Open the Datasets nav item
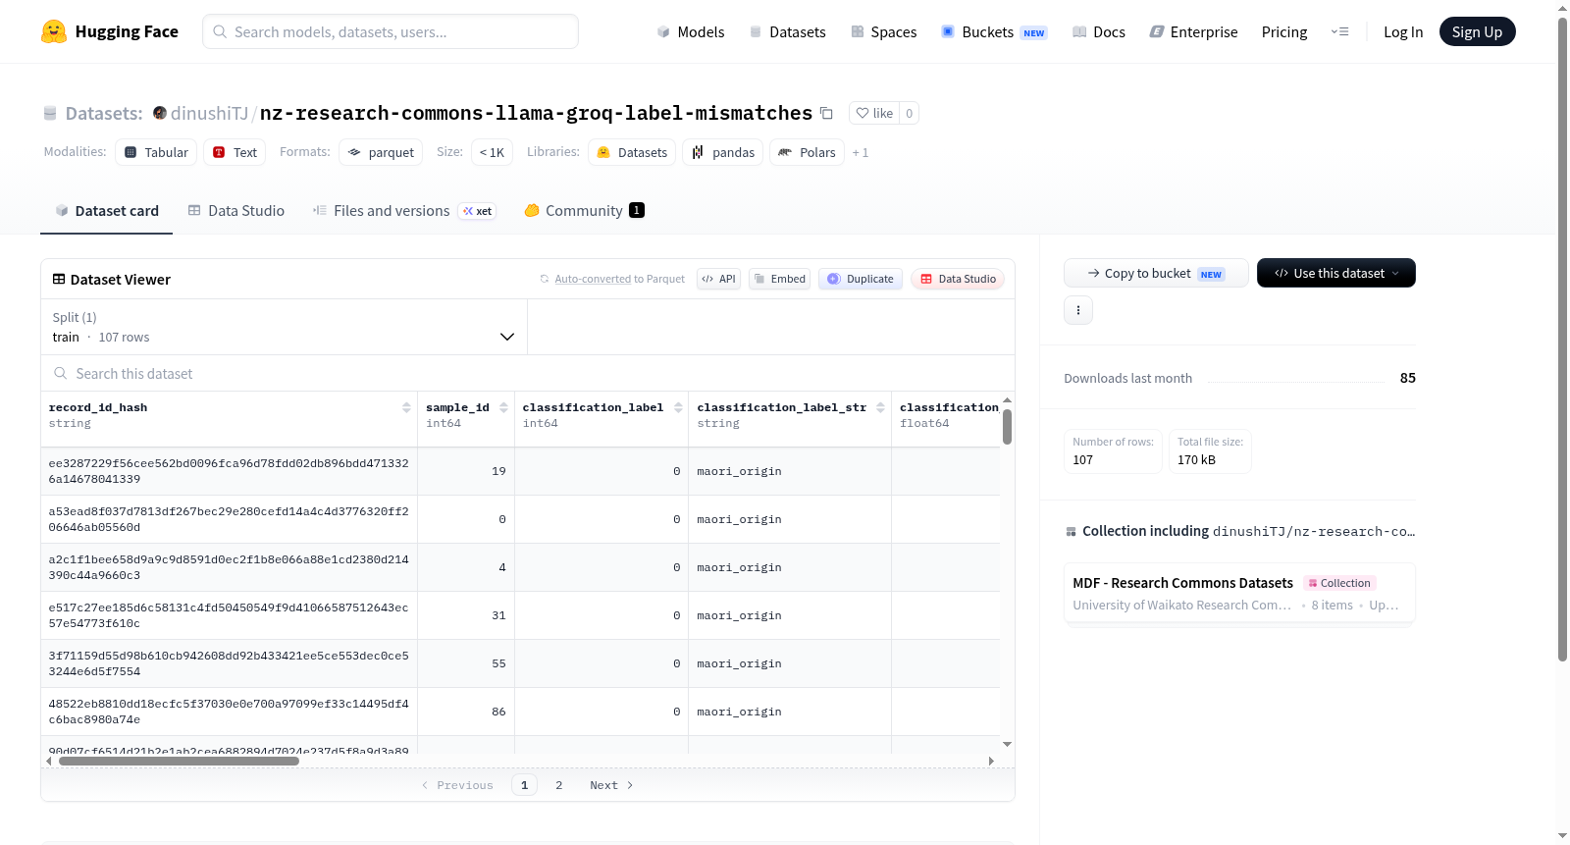The width and height of the screenshot is (1570, 845). click(787, 31)
